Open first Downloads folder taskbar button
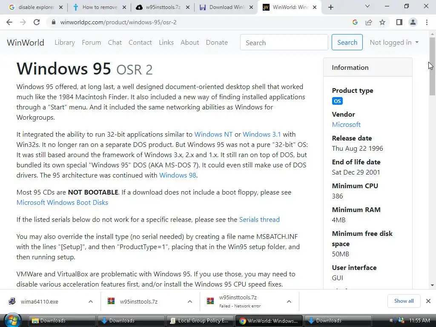This screenshot has height=327, width=436. [62, 321]
